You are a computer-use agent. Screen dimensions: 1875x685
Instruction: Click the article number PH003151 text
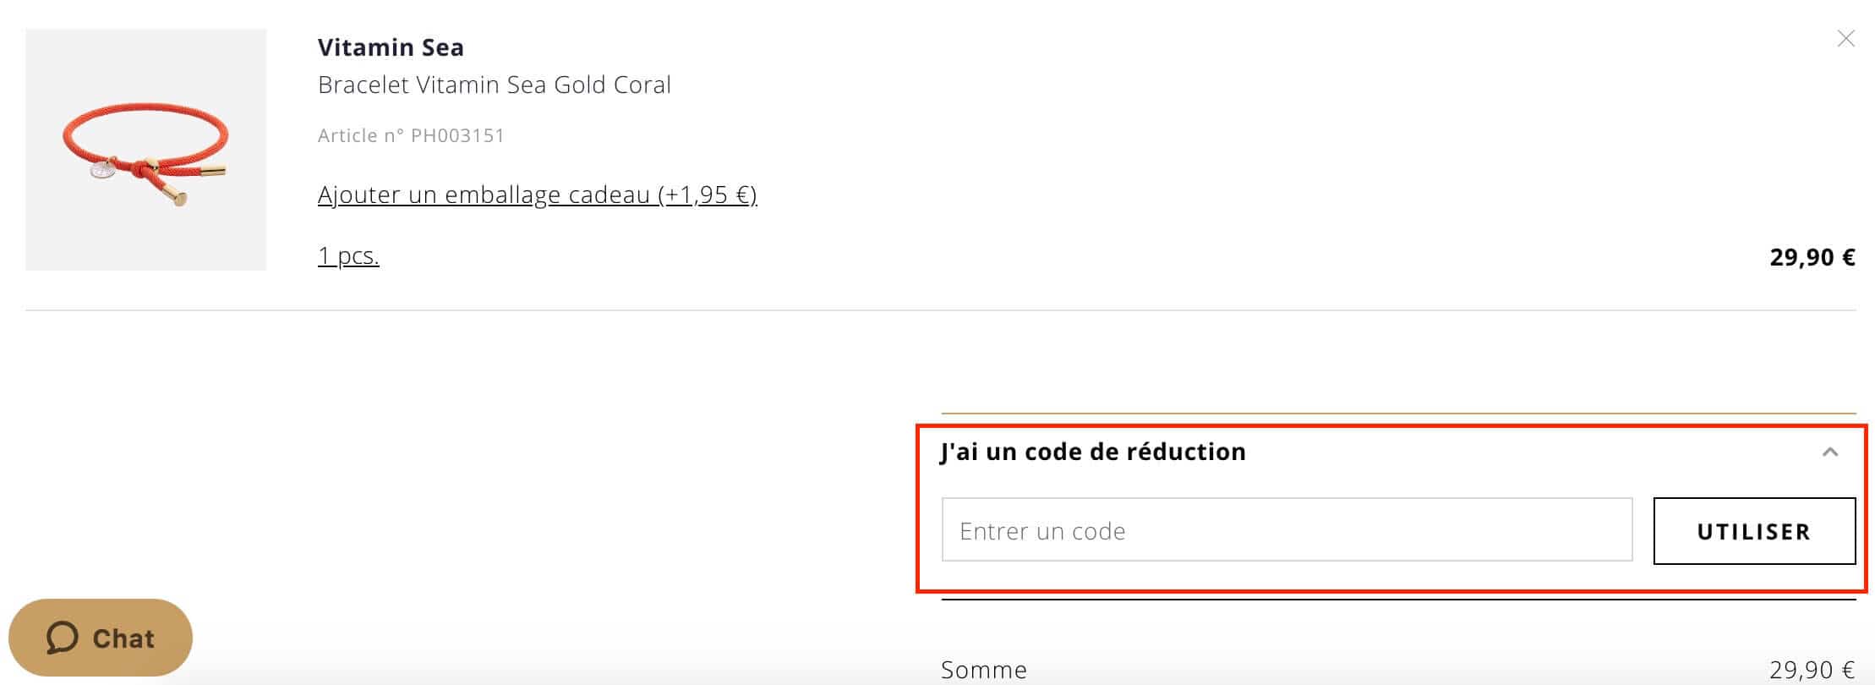pos(410,134)
